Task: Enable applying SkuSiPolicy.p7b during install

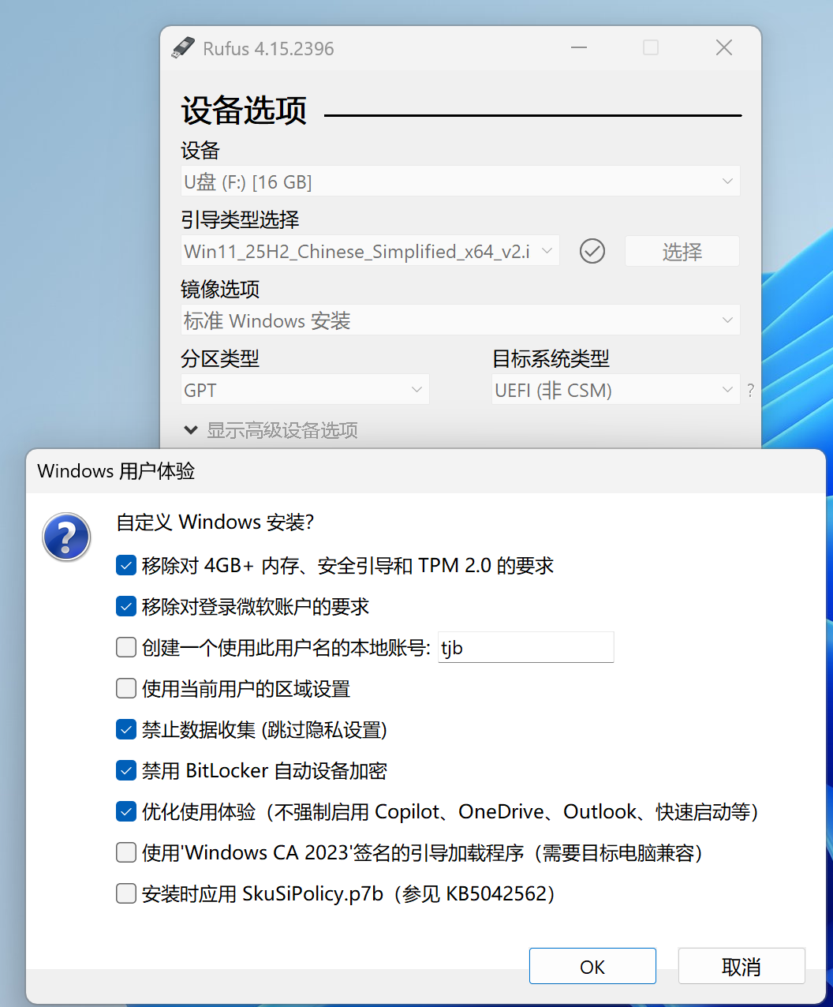Action: [x=126, y=893]
